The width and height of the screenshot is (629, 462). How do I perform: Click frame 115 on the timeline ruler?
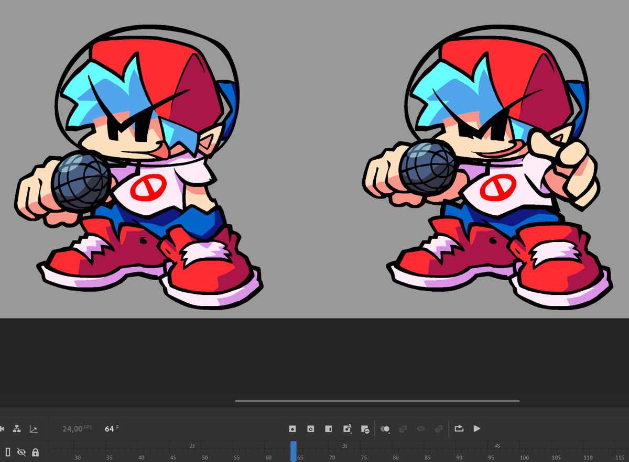point(620,457)
